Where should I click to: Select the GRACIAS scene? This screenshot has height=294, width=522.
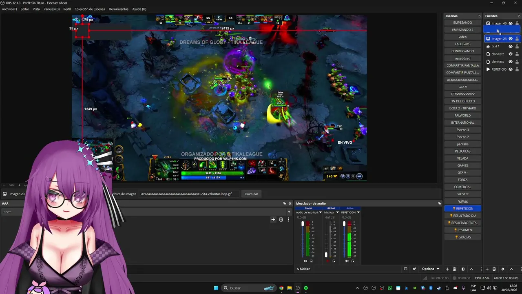tap(462, 237)
